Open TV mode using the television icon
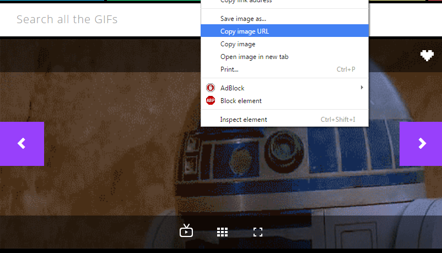 [x=186, y=231]
